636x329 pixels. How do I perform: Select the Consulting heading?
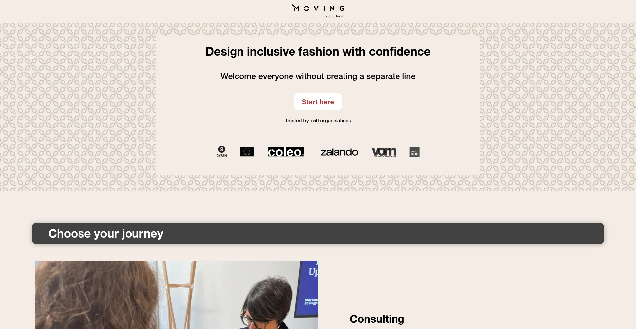pos(377,319)
